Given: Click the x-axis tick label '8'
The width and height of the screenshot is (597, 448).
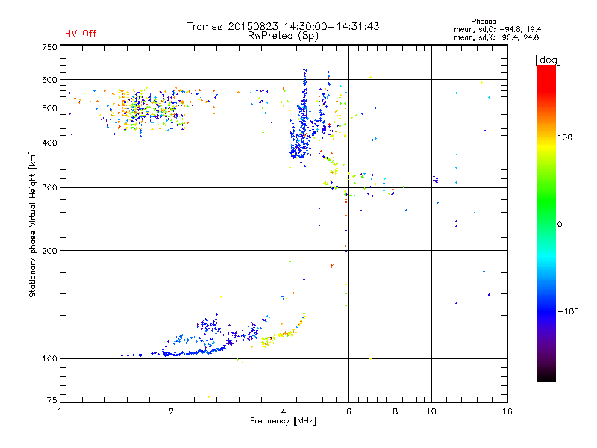Looking at the screenshot, I should click(396, 411).
